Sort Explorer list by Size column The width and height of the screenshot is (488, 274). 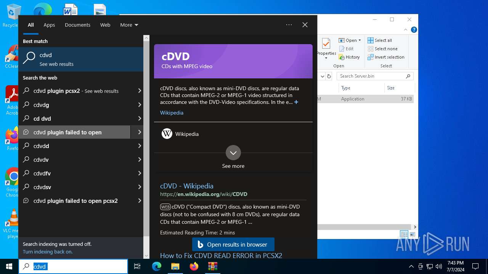(399, 88)
